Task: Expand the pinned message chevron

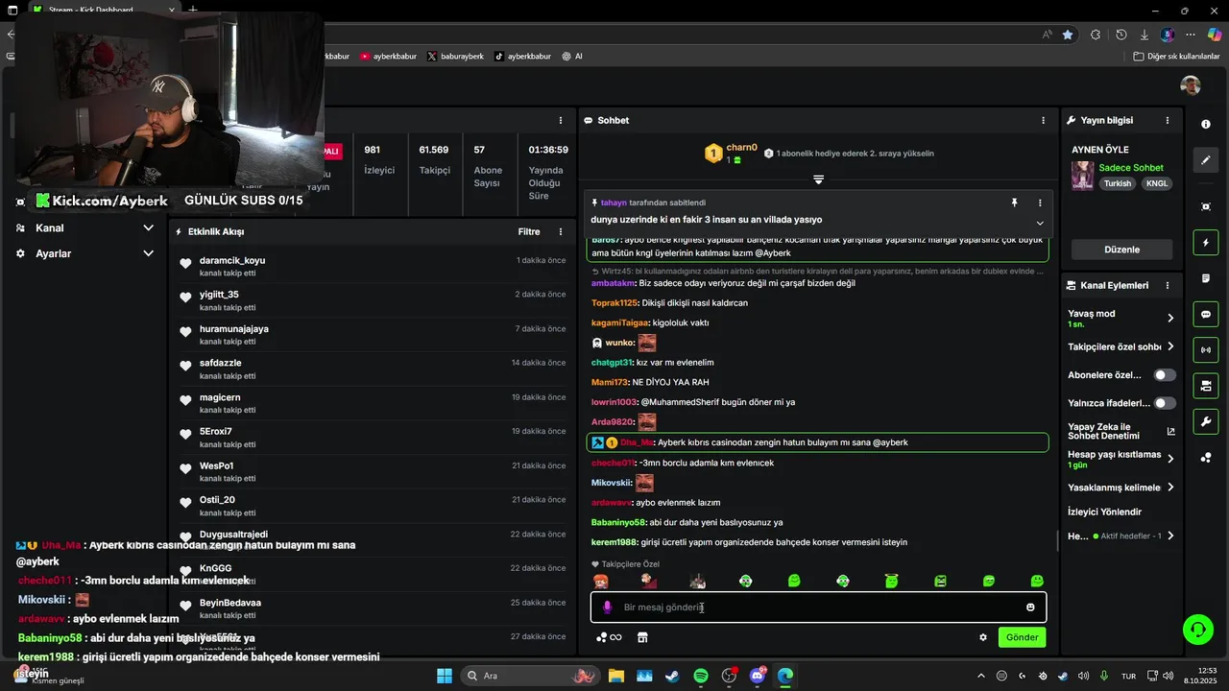Action: [x=1040, y=223]
